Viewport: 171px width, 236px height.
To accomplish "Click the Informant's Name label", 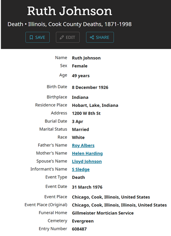I will coord(49,169).
